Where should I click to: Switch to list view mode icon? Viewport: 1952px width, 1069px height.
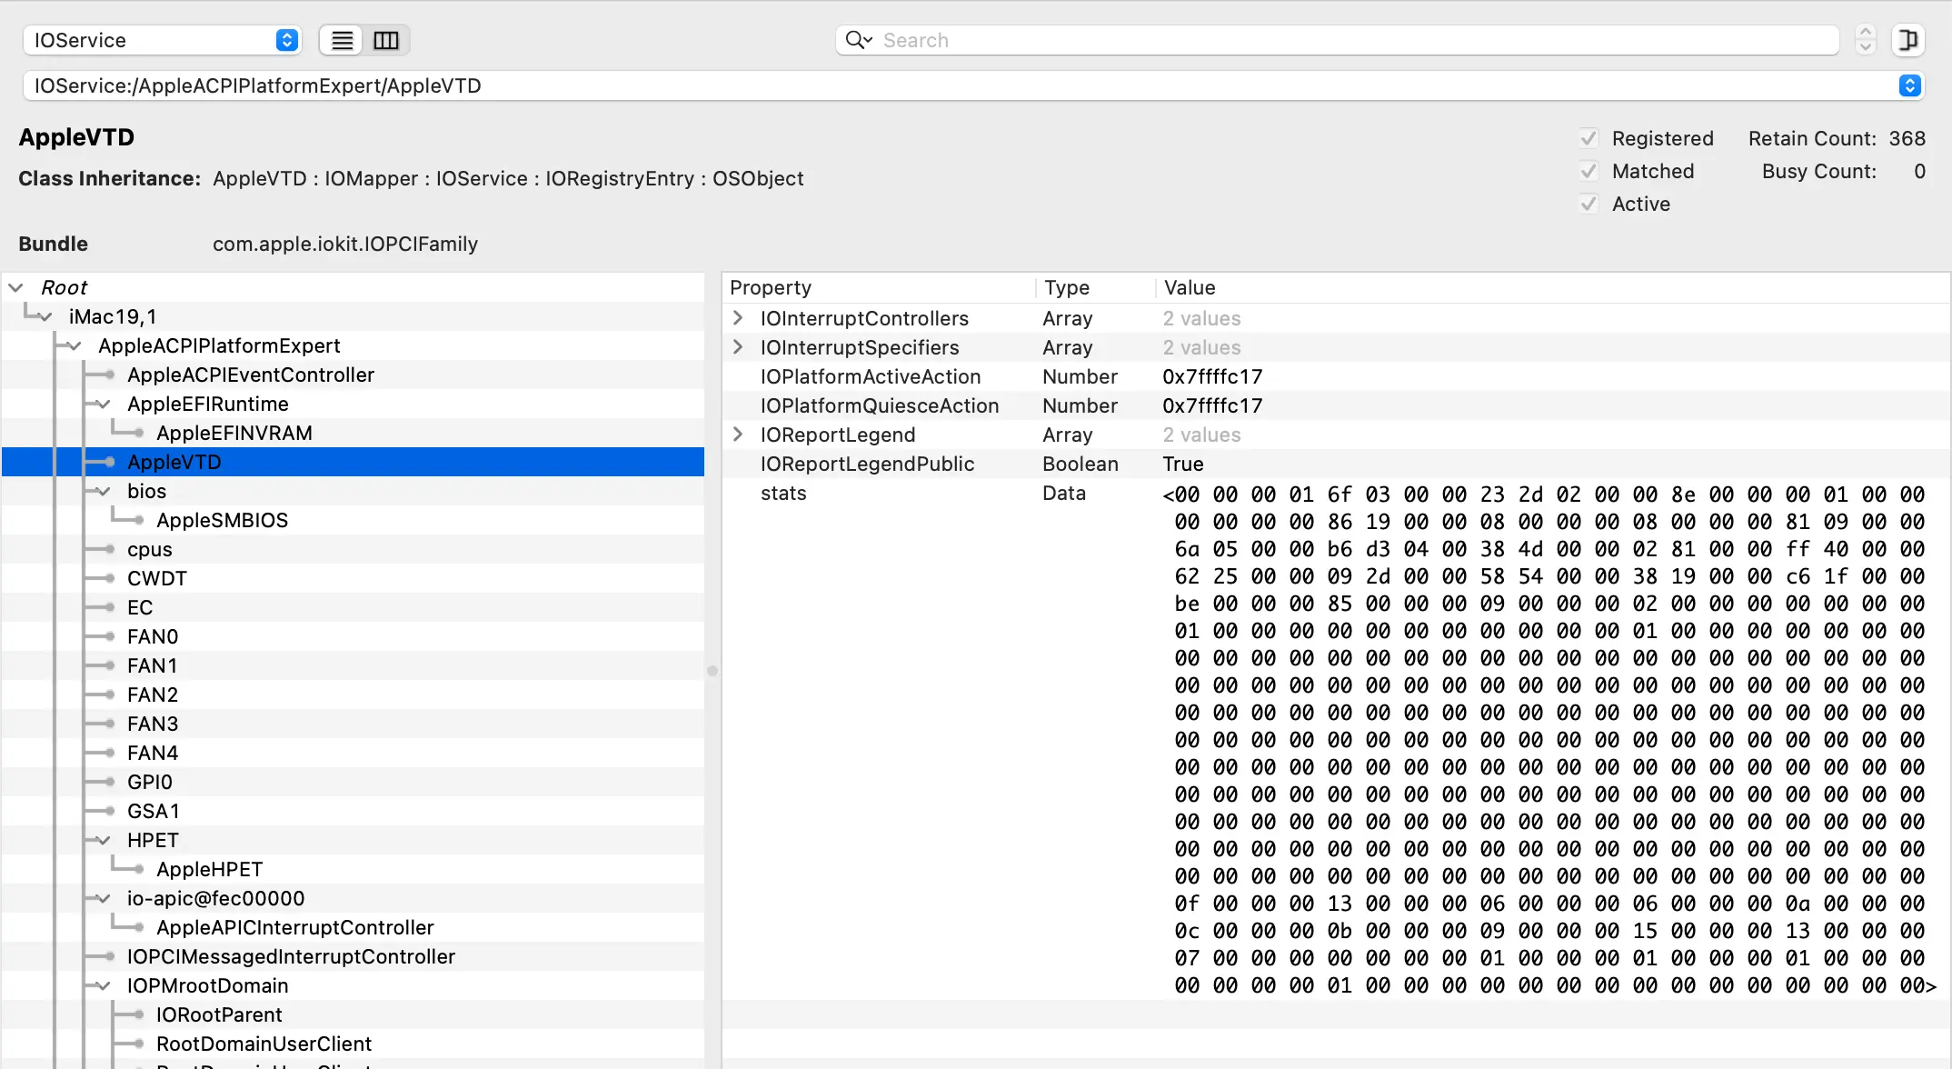pyautogui.click(x=342, y=40)
